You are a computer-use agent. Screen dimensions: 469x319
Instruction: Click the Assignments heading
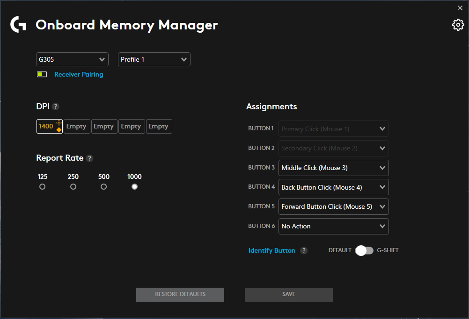(271, 106)
